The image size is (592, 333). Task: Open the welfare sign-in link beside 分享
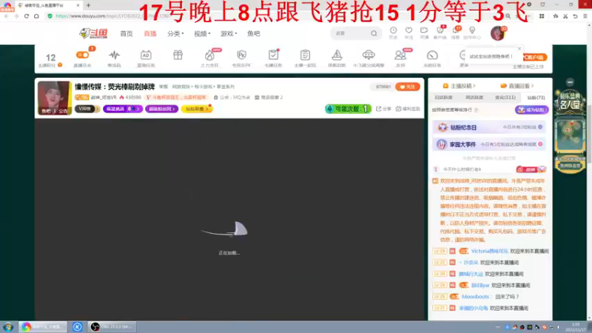pyautogui.click(x=408, y=109)
